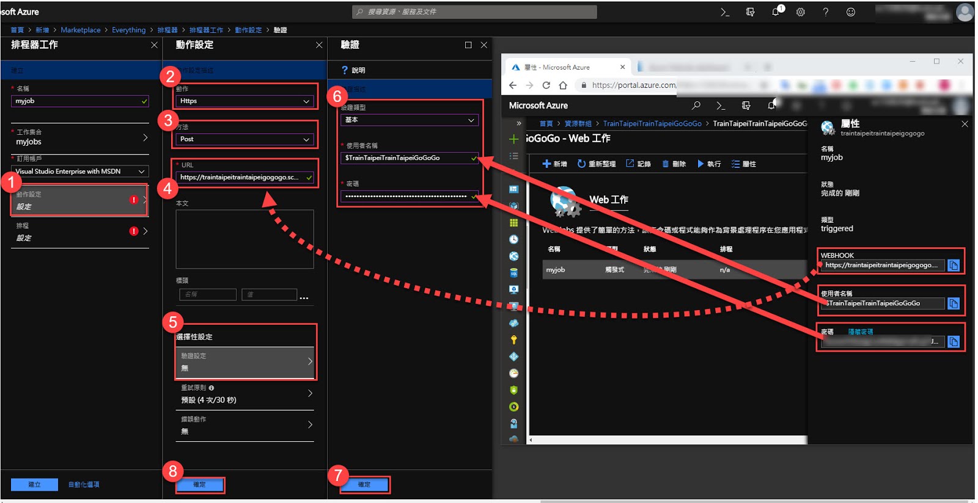Click the header 名稱 input
Screen dimensions: 978x503
(208, 295)
